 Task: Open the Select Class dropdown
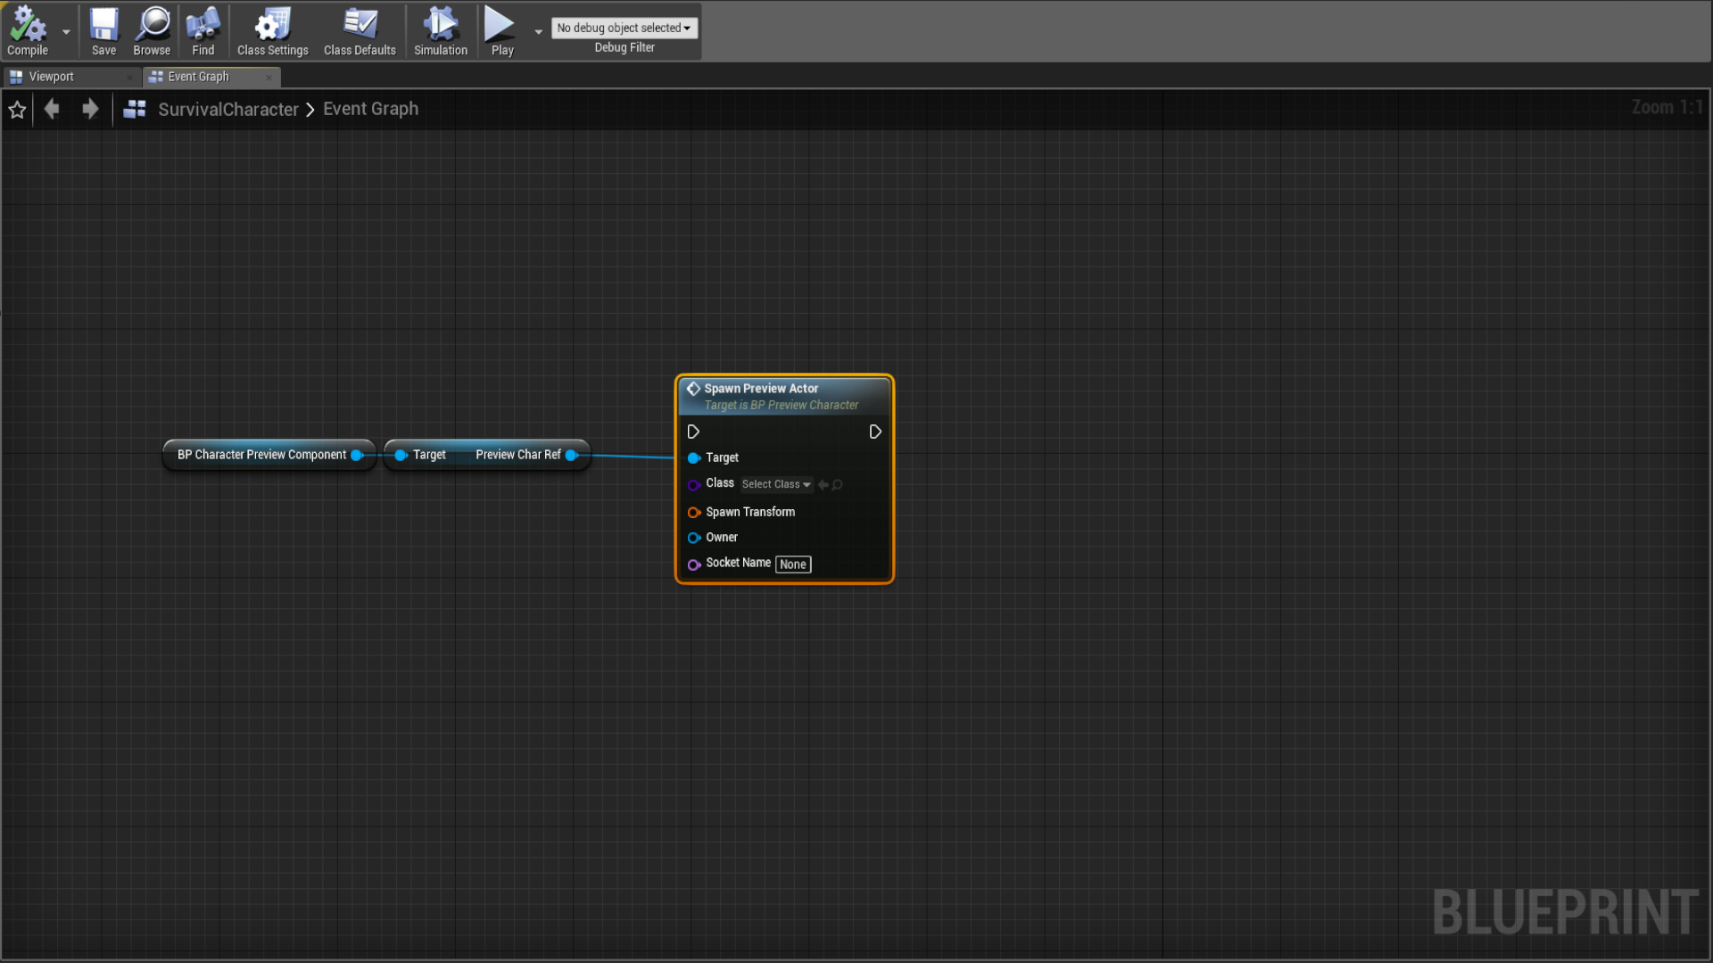[776, 484]
